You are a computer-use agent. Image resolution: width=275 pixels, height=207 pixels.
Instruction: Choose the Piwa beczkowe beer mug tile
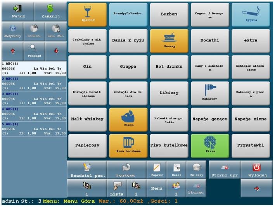coord(128,145)
